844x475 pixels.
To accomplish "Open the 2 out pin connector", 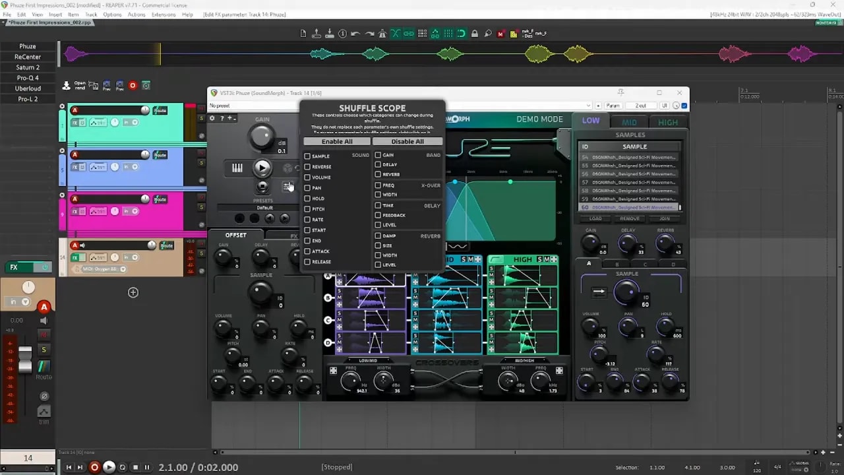I will coord(640,106).
